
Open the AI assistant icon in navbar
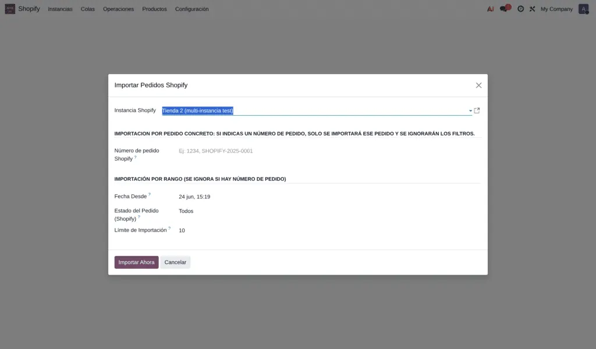coord(490,9)
